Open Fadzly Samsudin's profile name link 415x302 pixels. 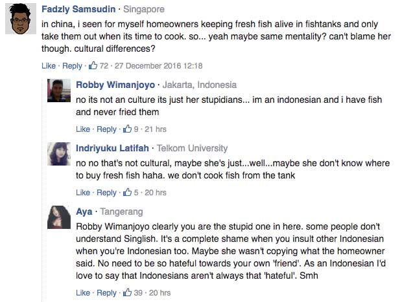coord(77,10)
